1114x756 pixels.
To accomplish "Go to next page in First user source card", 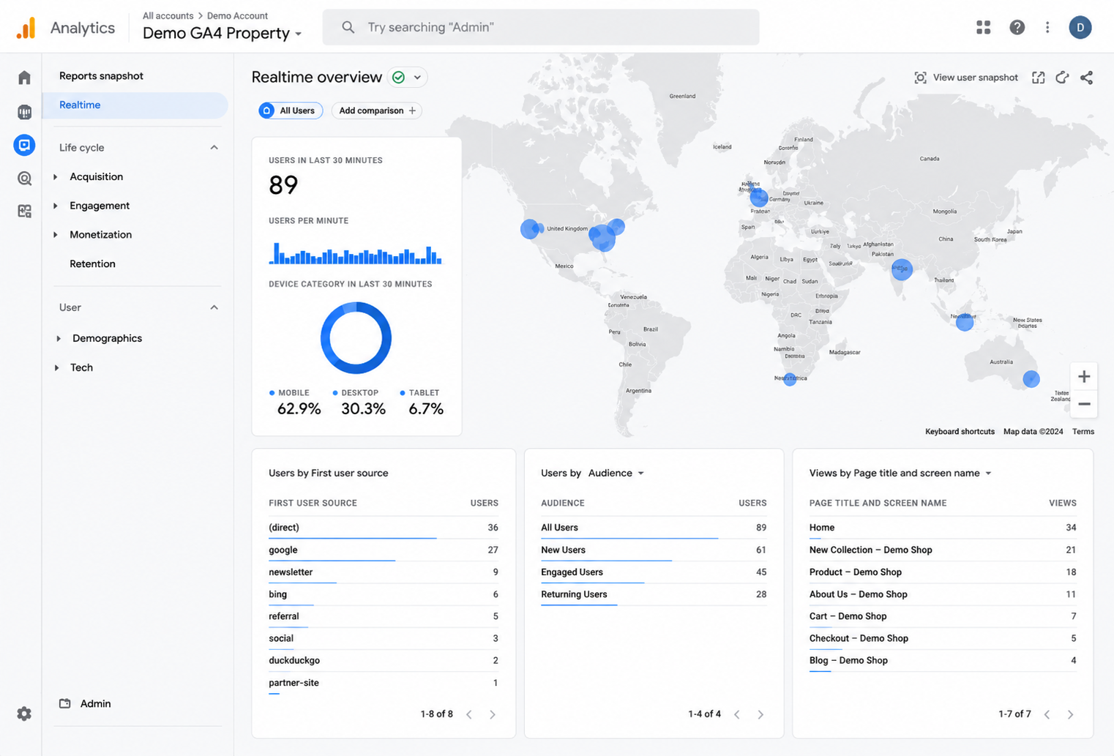I will point(493,714).
